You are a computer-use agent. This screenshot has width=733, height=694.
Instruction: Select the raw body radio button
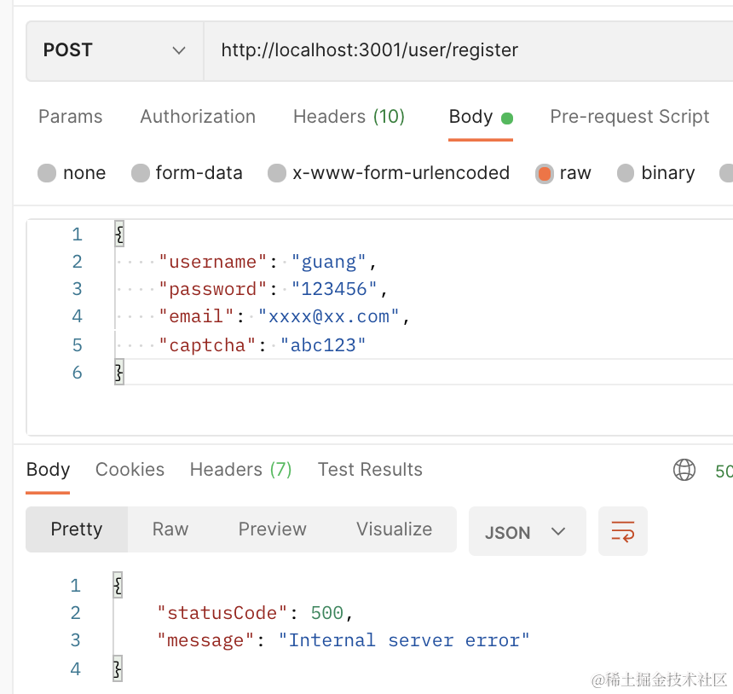pos(545,173)
